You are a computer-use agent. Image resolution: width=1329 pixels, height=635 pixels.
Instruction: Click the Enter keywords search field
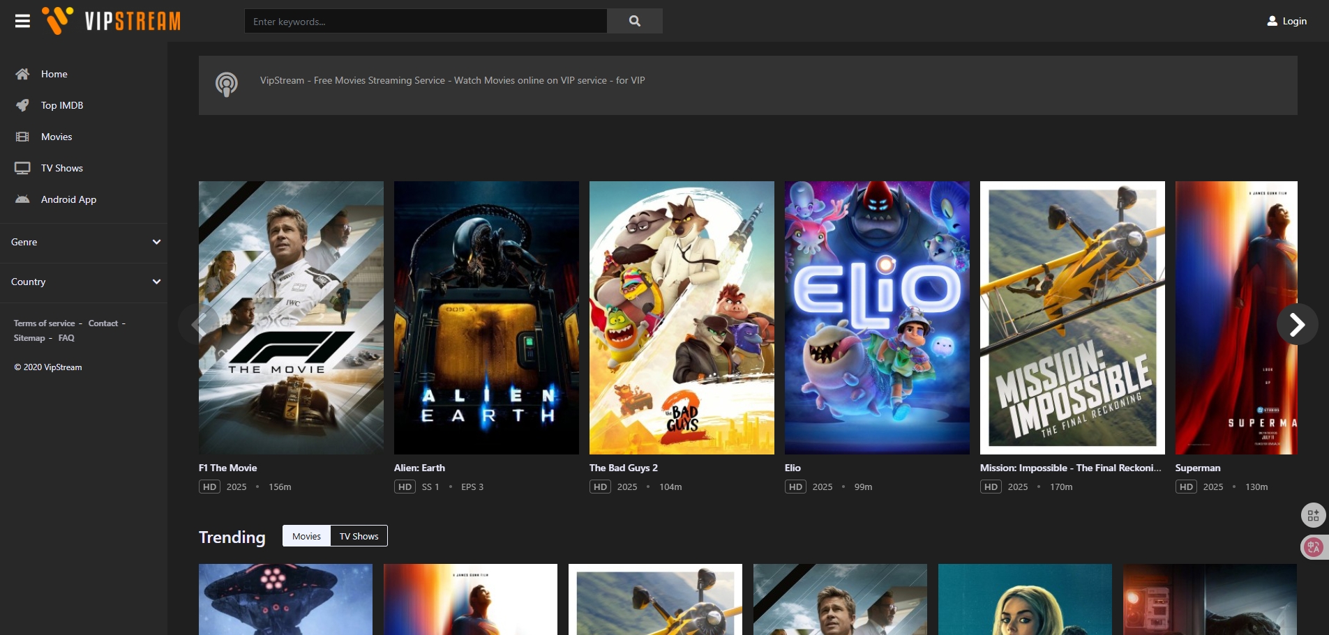(x=426, y=21)
